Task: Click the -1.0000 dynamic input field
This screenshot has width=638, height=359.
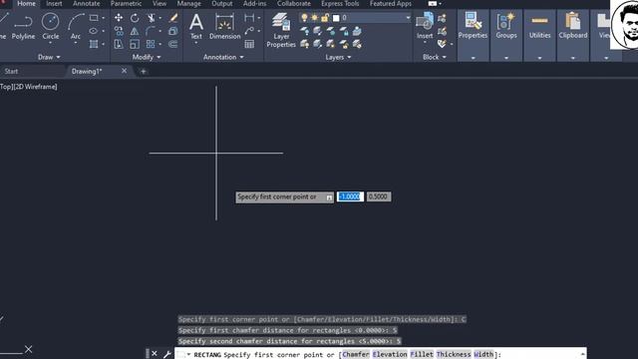Action: click(x=350, y=196)
